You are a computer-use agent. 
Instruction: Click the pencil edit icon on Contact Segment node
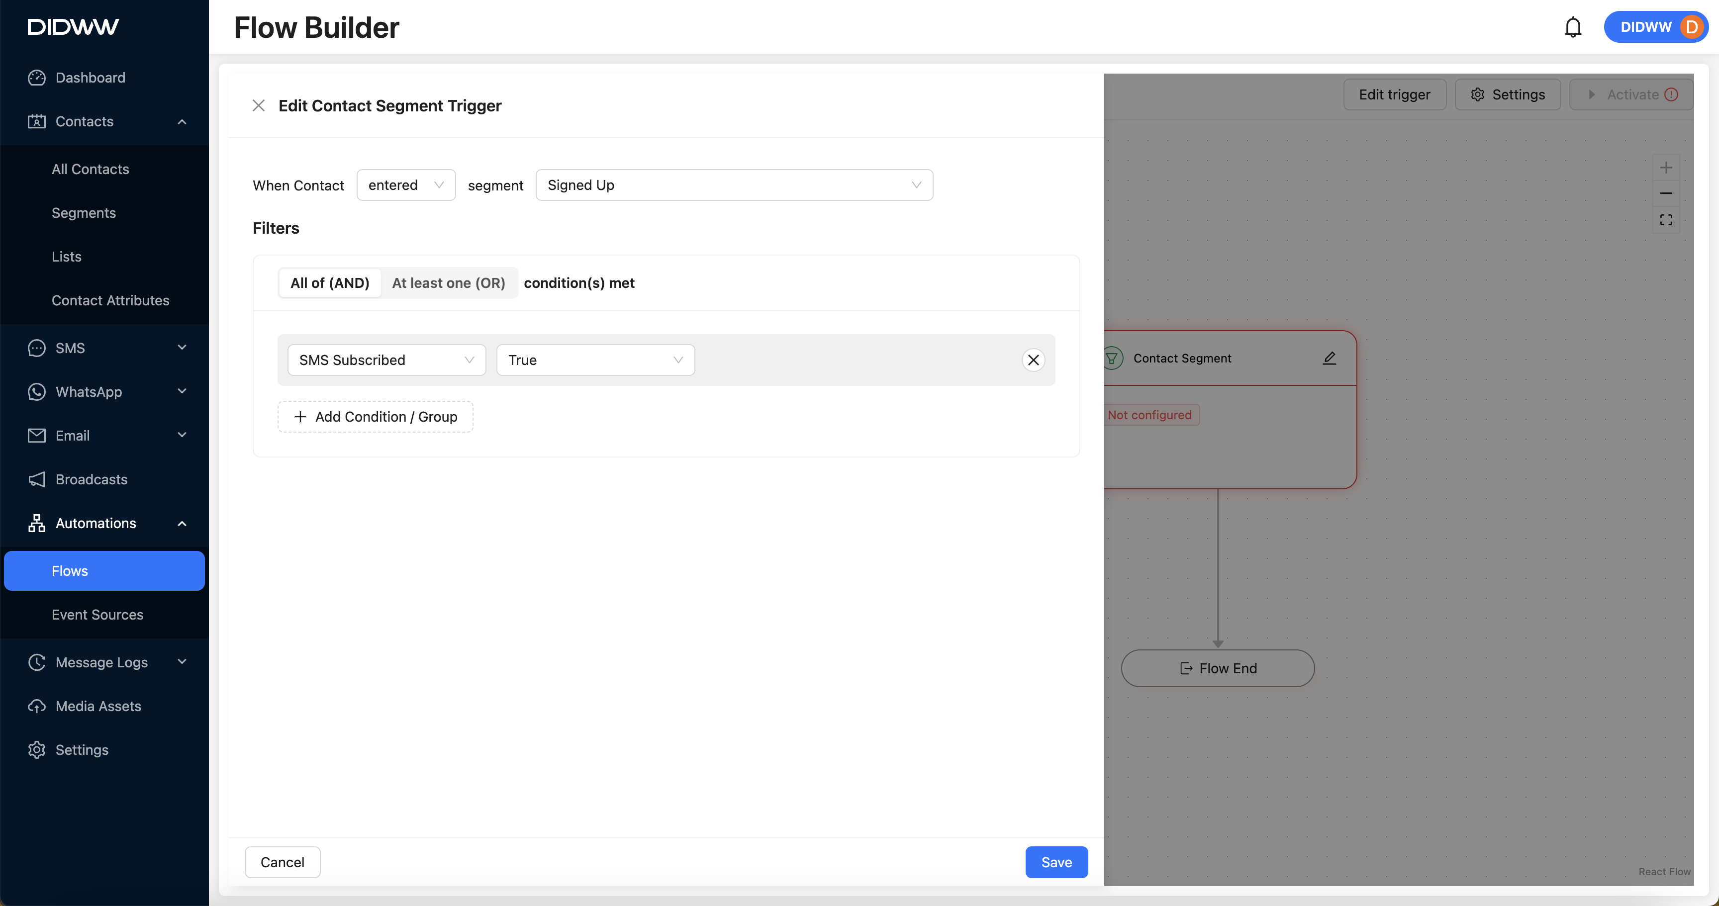pos(1329,358)
